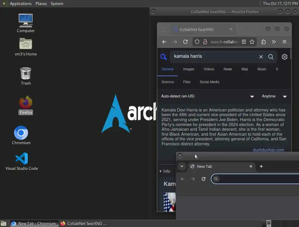Show site security padlock info in Firefox
The width and height of the screenshot is (299, 227).
pyautogui.click(x=205, y=42)
